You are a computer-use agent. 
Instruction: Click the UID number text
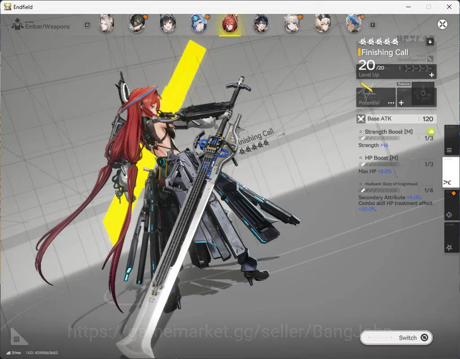(x=42, y=353)
